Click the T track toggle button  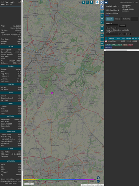point(91,2)
